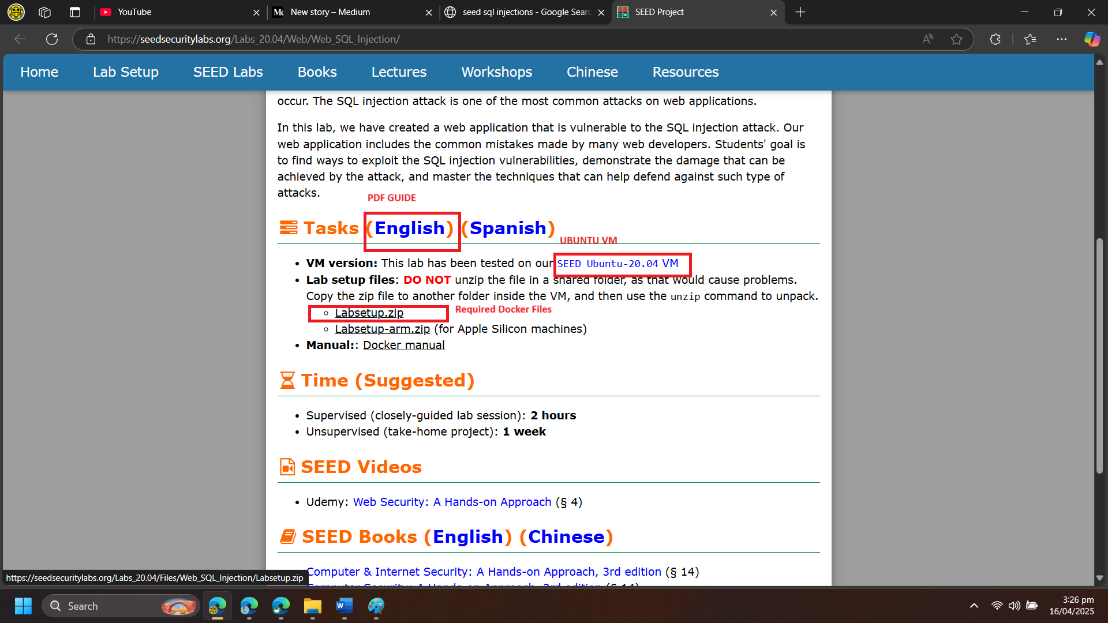Download the Labsetup.zip file link

[x=369, y=313]
